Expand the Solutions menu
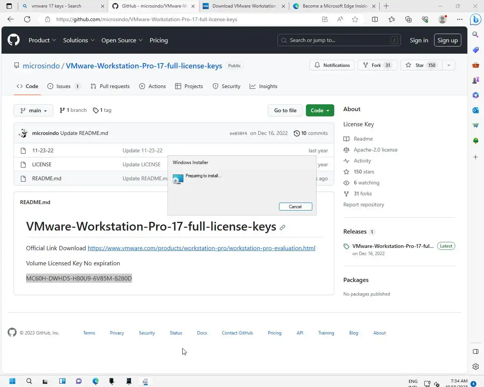The height and width of the screenshot is (387, 484). [x=79, y=40]
